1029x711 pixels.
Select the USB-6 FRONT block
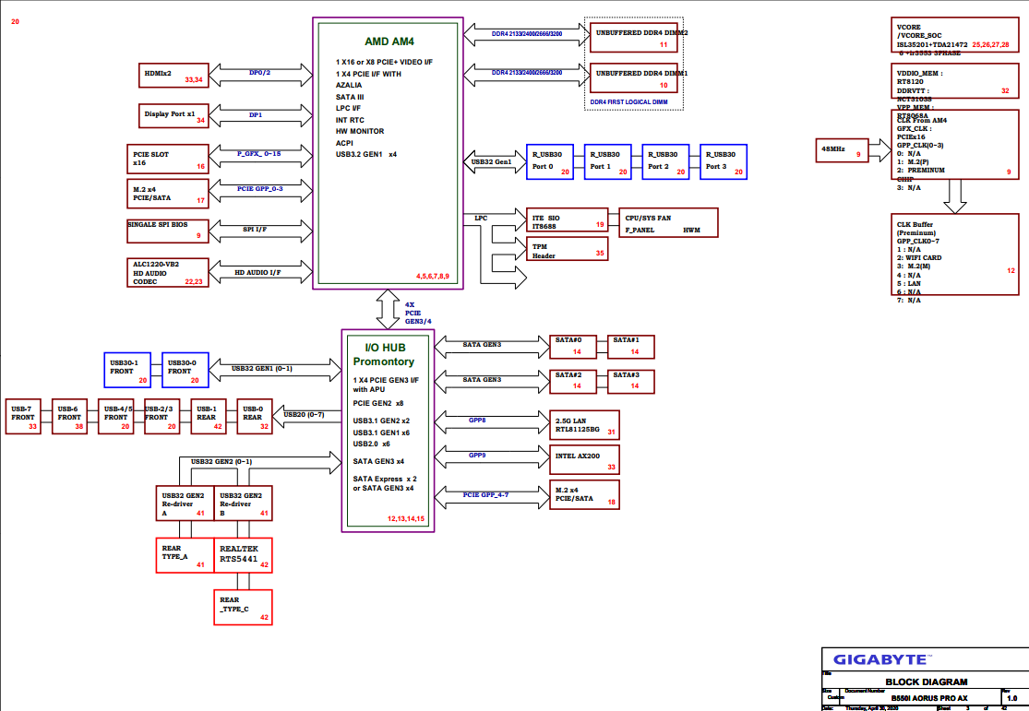click(x=69, y=417)
